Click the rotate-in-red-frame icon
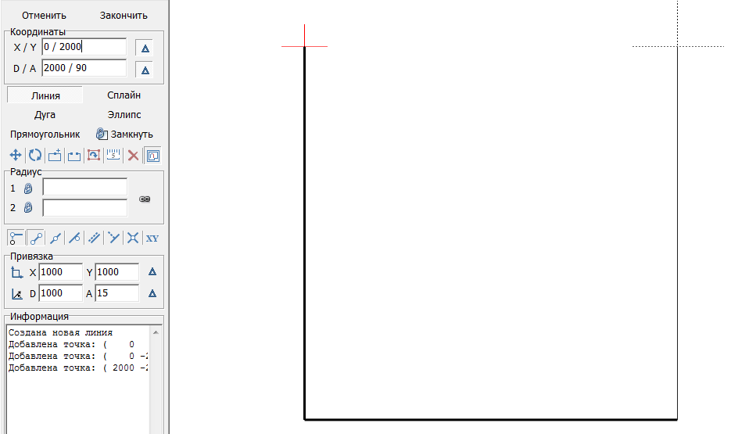 (94, 155)
